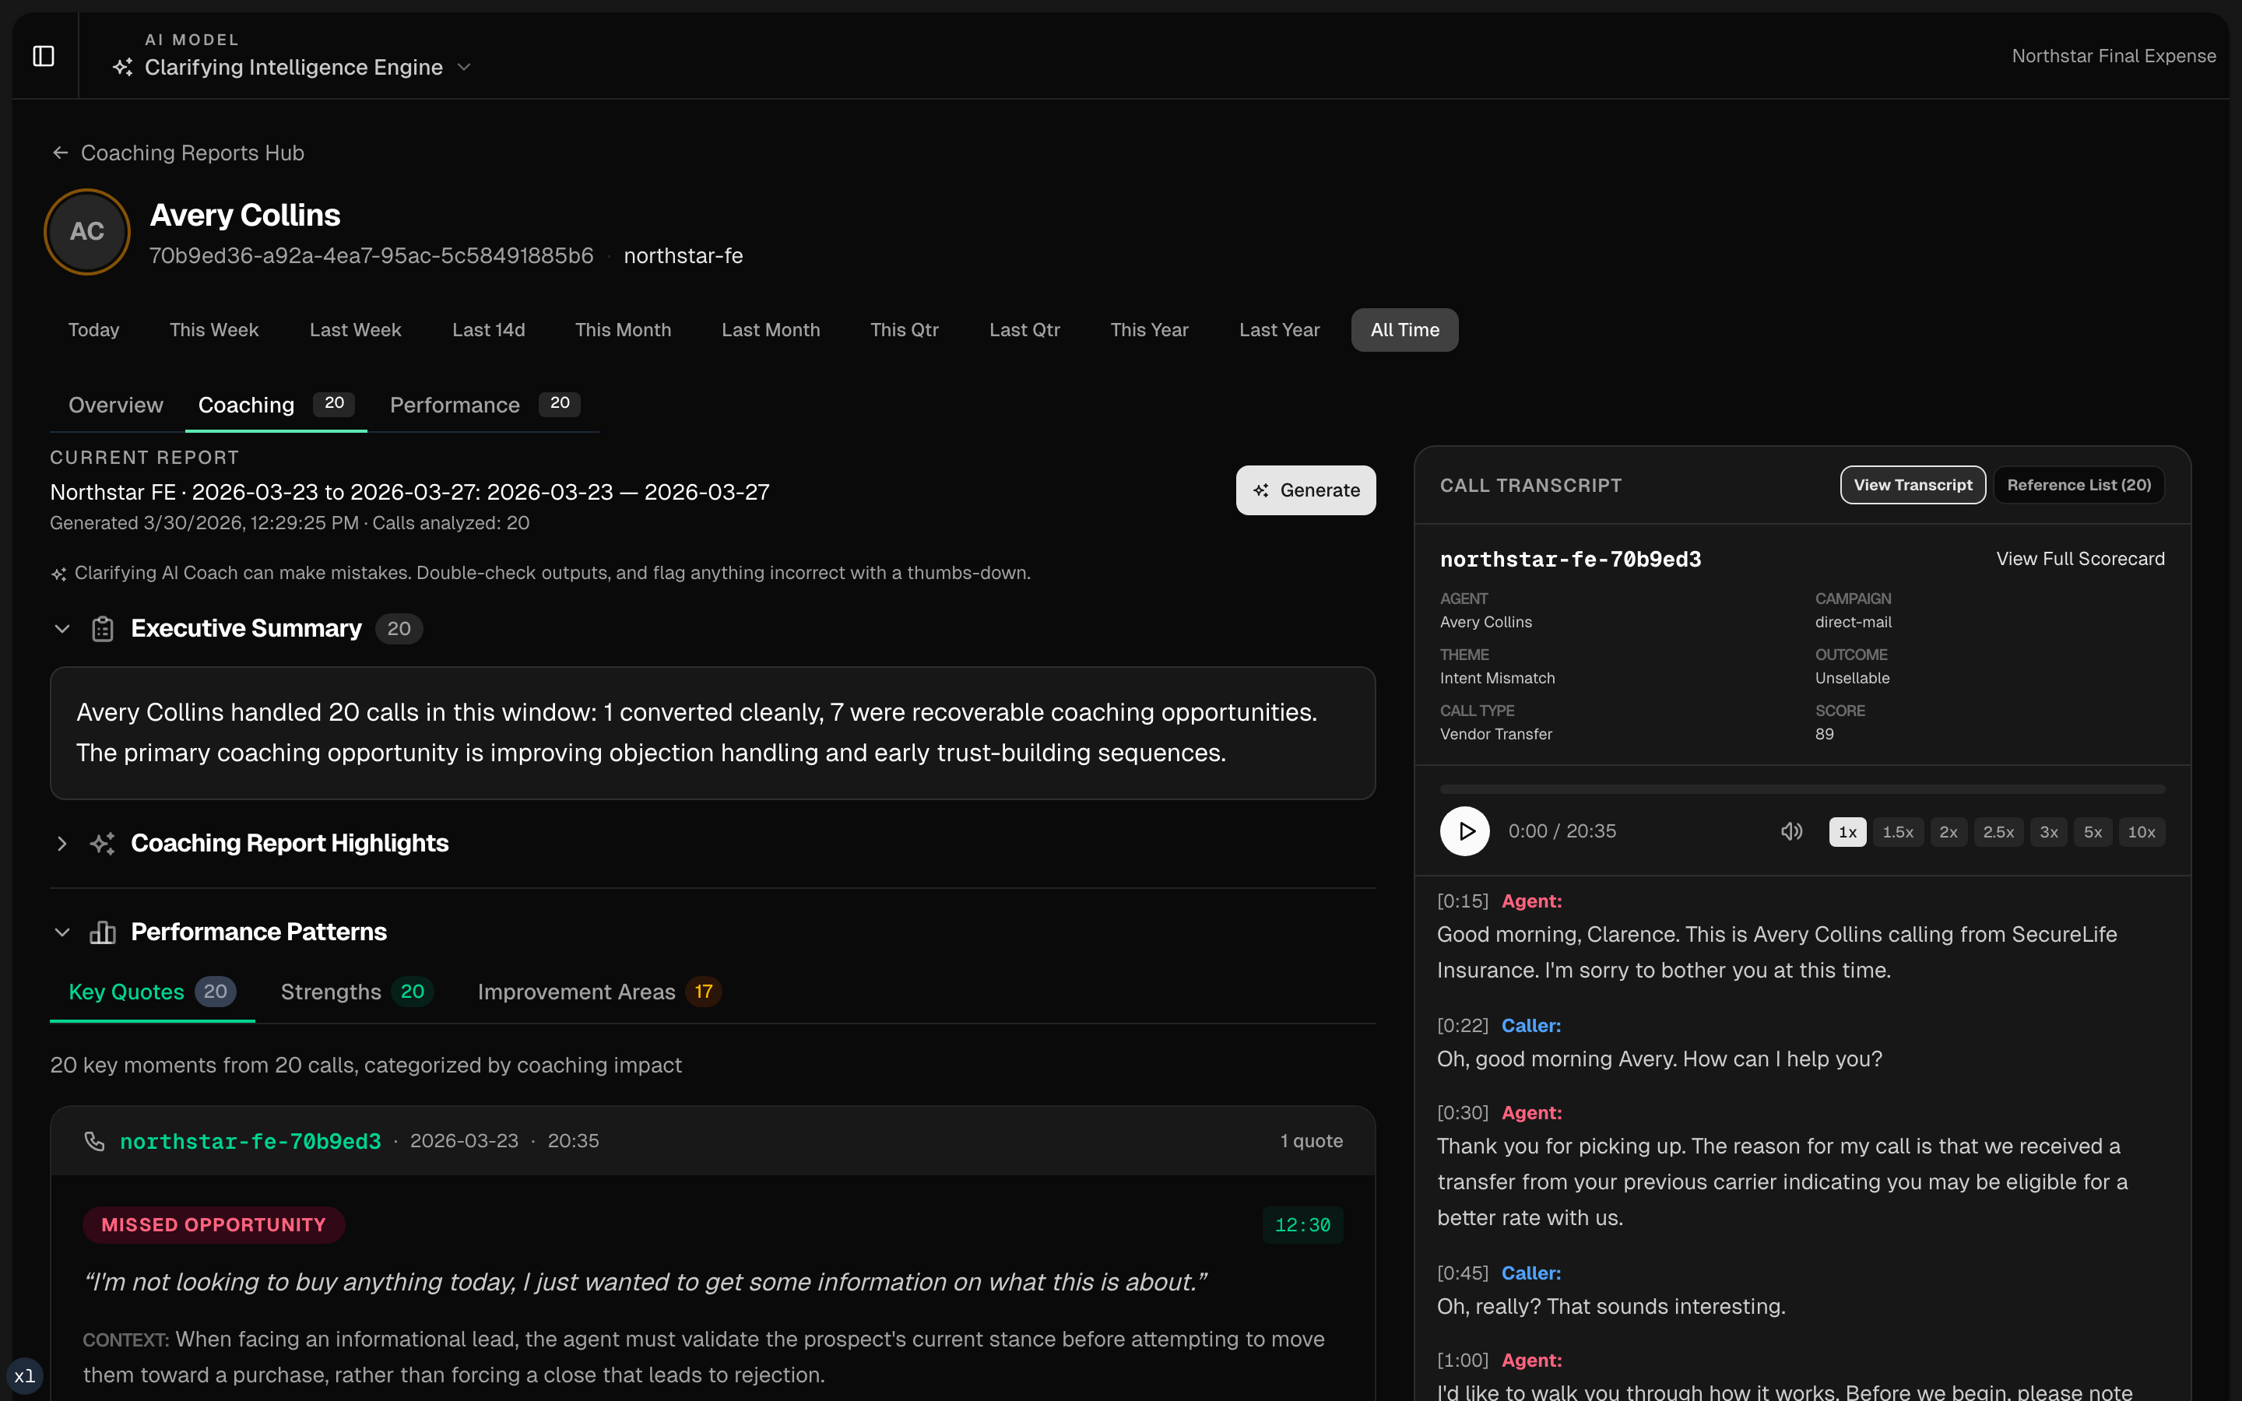Click the clipboard icon beside Executive Summary
The image size is (2242, 1401).
[x=103, y=628]
